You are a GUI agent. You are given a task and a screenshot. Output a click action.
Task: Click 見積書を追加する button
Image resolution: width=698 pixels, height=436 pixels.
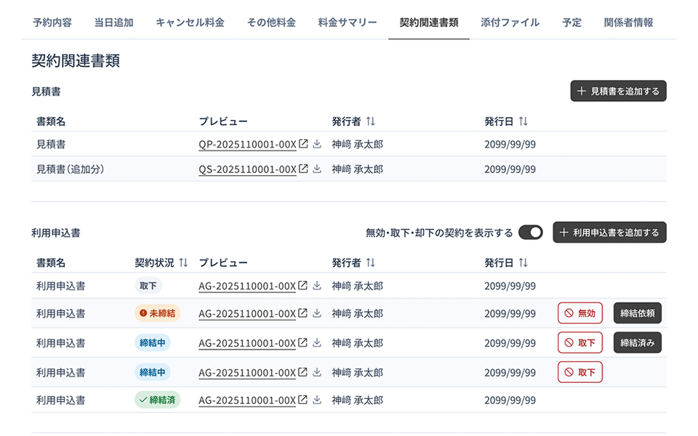click(618, 91)
